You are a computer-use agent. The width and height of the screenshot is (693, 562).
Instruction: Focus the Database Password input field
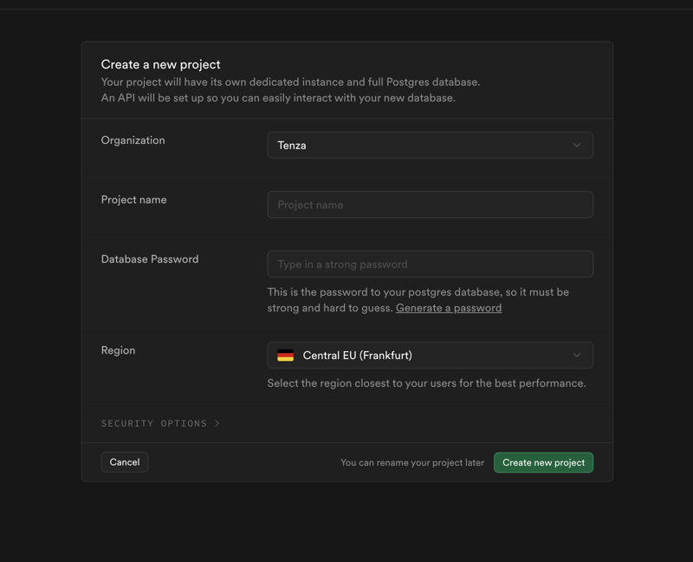click(x=430, y=265)
